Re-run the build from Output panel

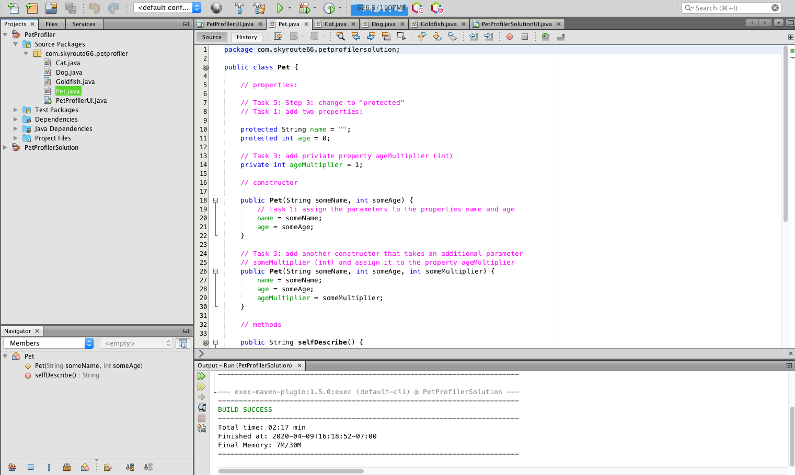click(201, 376)
